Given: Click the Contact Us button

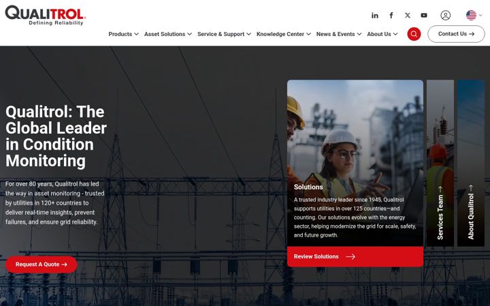Looking at the screenshot, I should point(456,34).
